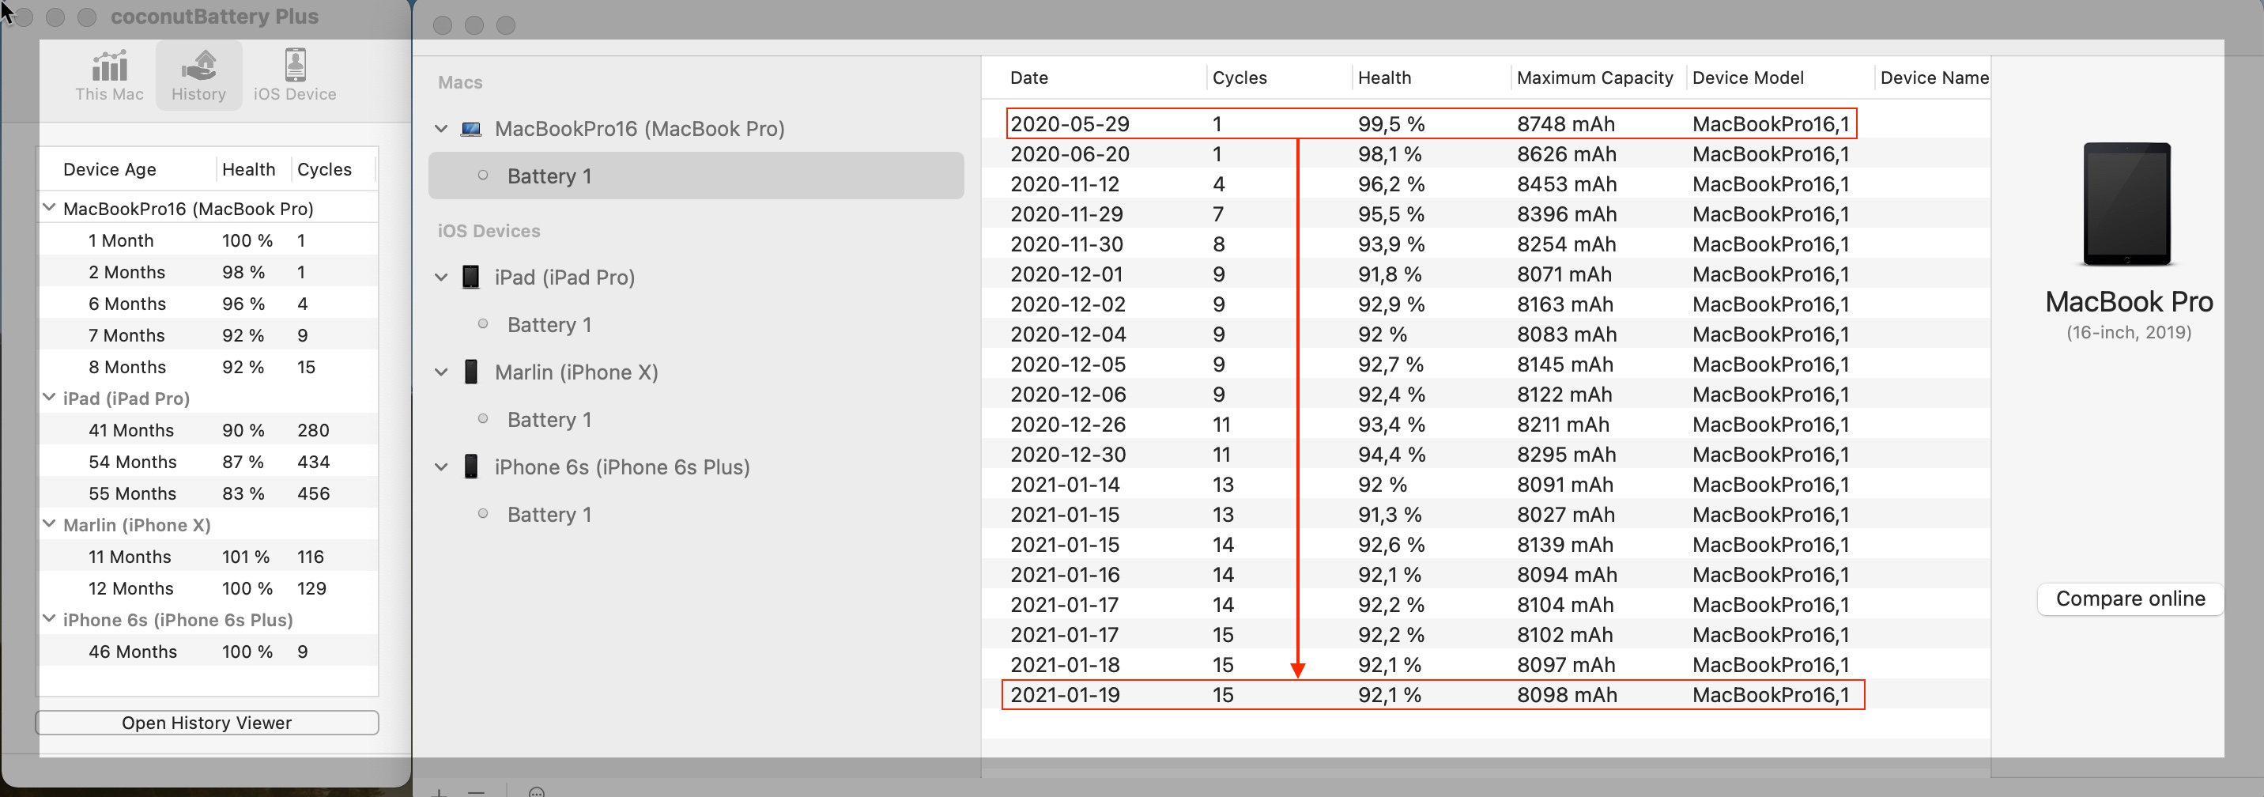Image resolution: width=2264 pixels, height=797 pixels.
Task: Open the This Mac toolbar tab
Action: coord(109,76)
